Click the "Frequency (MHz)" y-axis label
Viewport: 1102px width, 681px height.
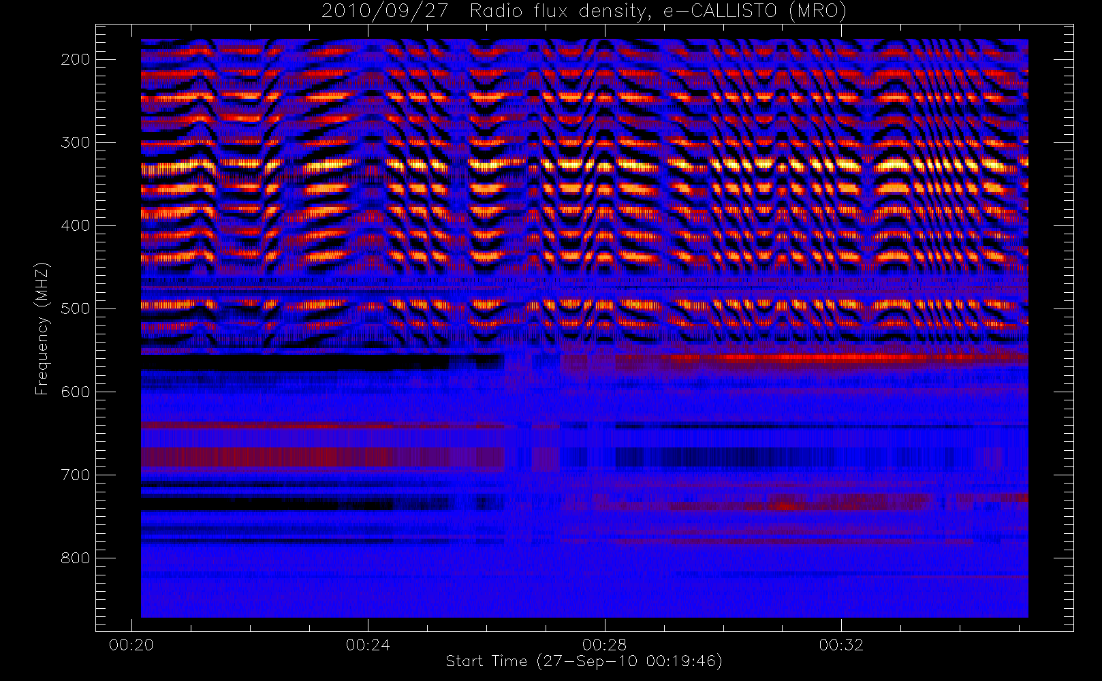point(42,328)
